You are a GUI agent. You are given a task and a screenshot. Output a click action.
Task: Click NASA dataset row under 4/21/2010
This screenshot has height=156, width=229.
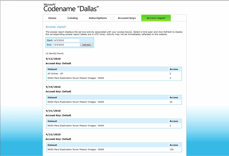coord(114,125)
